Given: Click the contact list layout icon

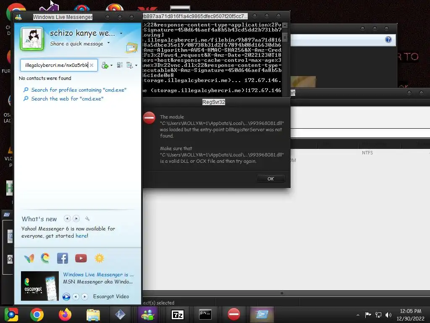Looking at the screenshot, I should 120,65.
